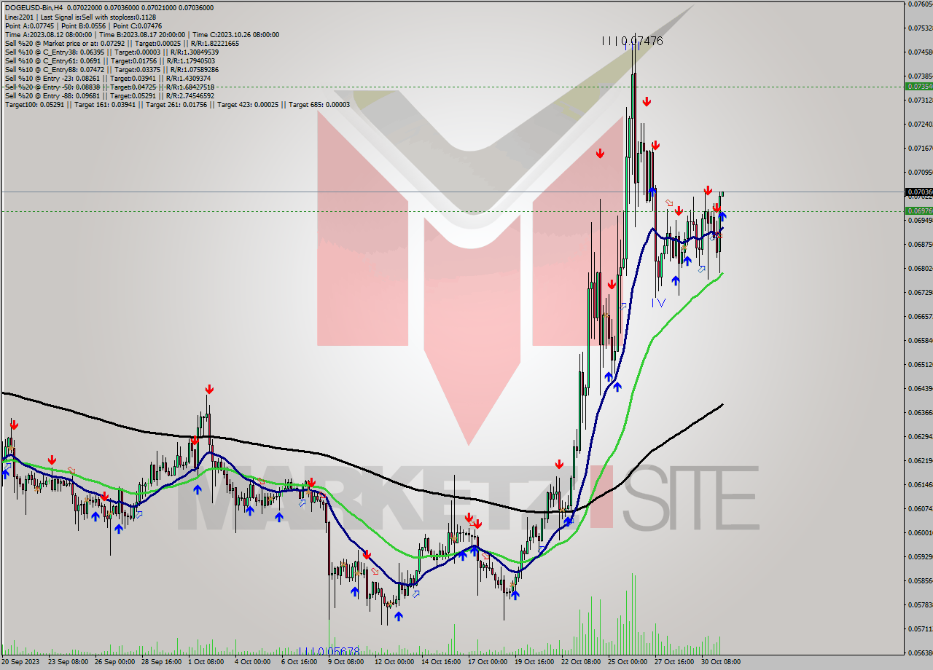Viewport: 933px width, 670px height.
Task: Click the green price tag 0.06976
Action: 918,211
